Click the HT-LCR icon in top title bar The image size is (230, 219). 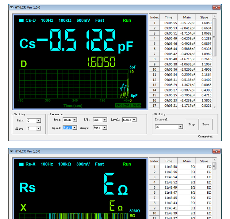pos(11,7)
